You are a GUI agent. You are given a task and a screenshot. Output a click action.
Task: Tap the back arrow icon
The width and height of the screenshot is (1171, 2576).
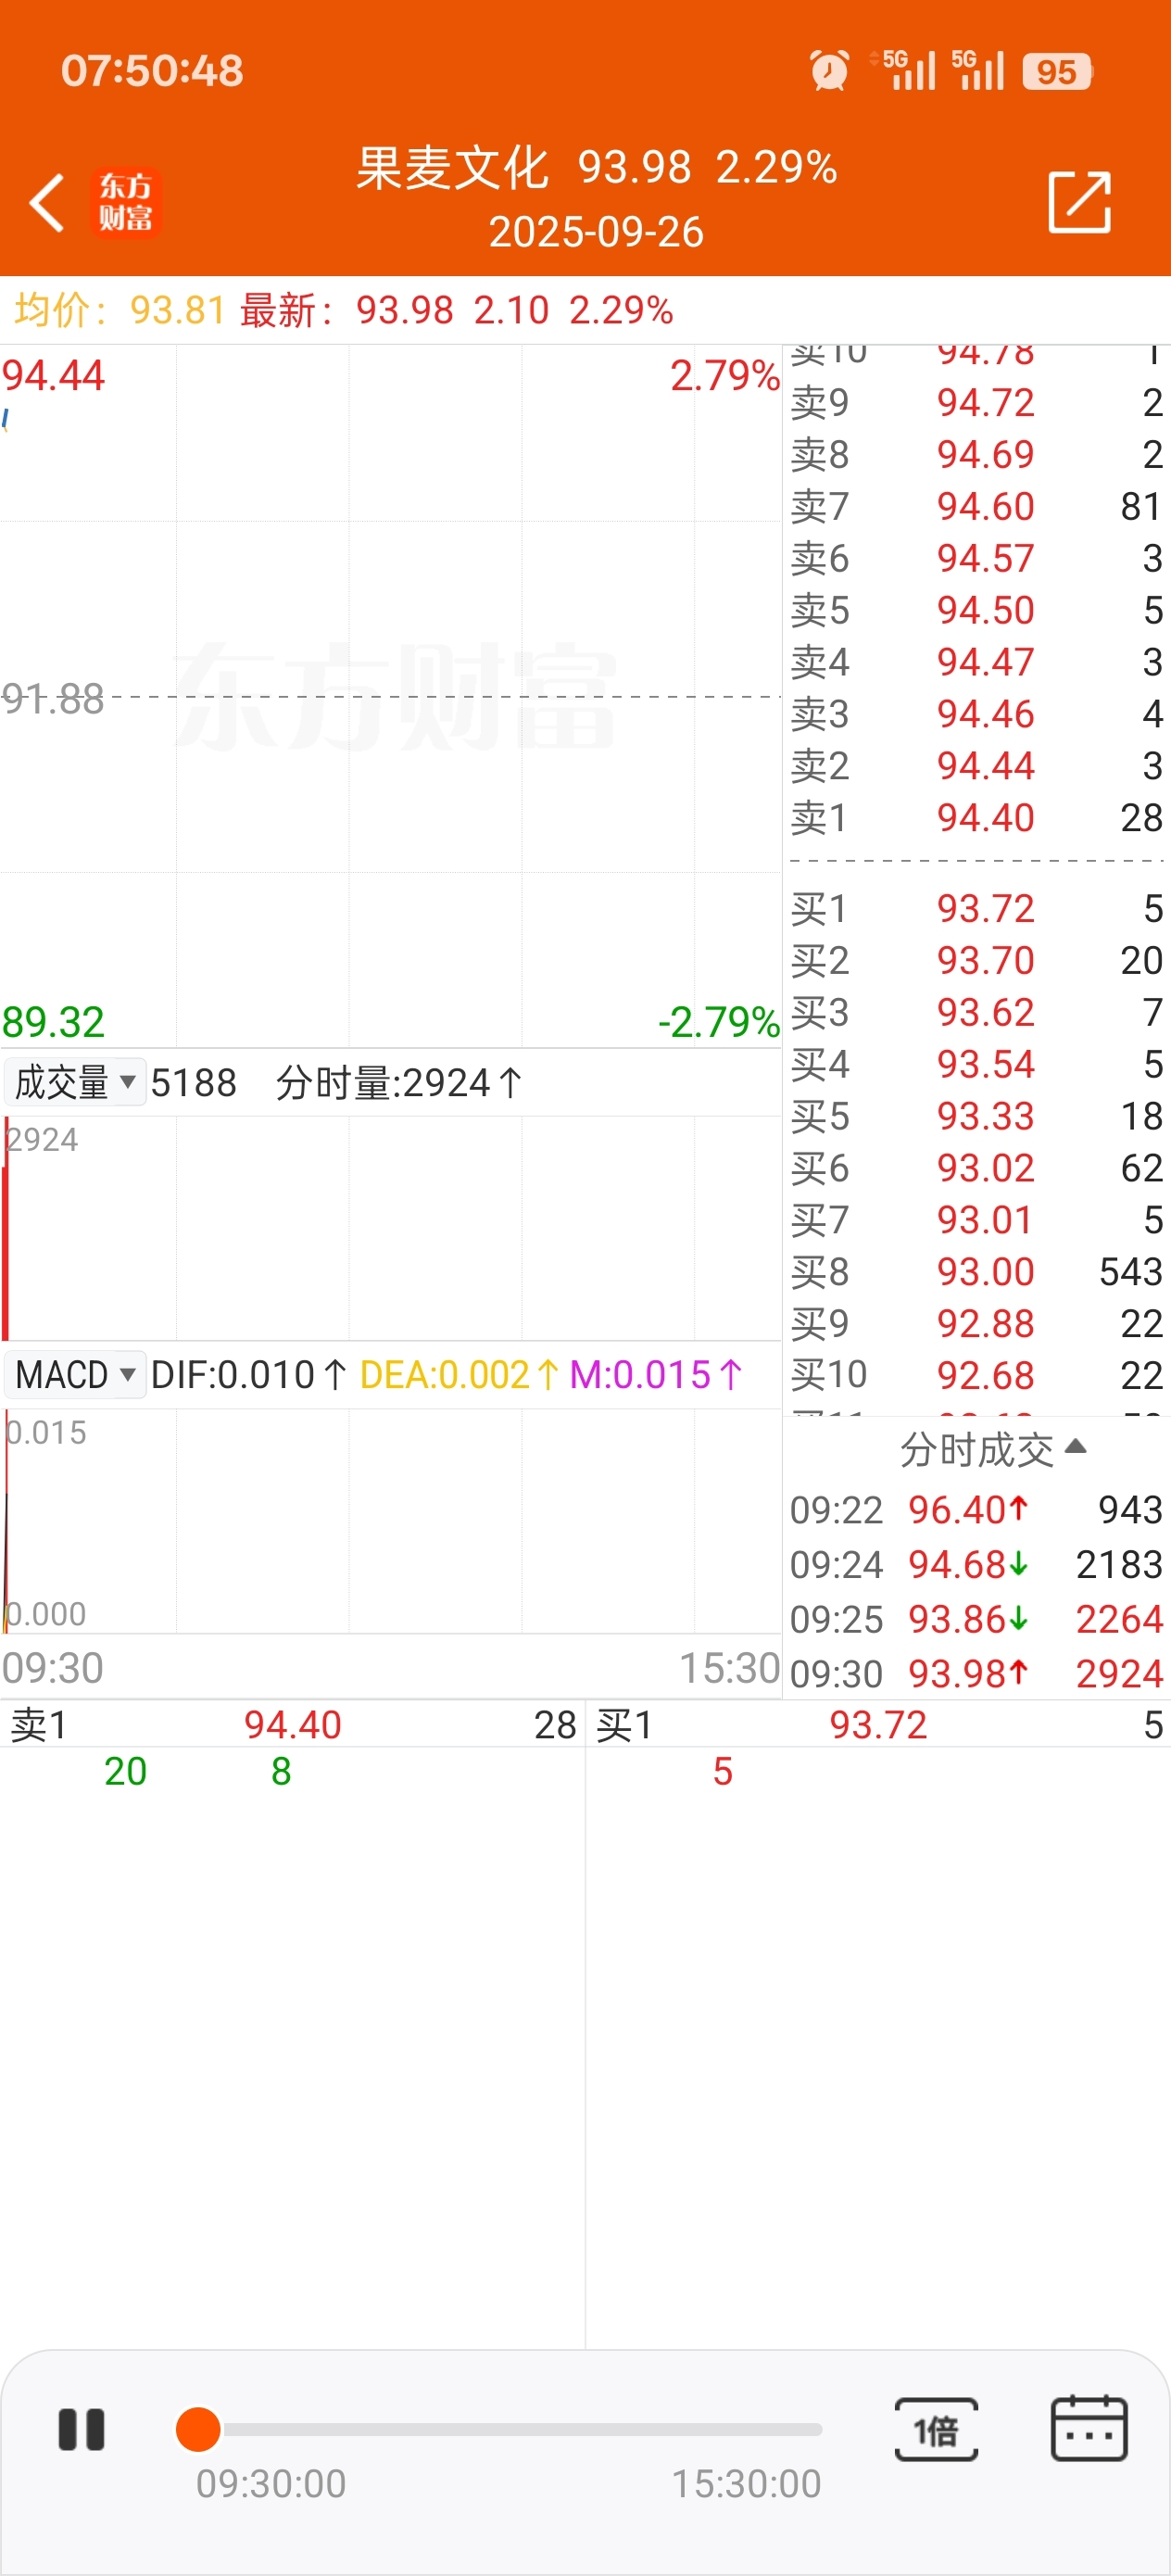pos(47,202)
